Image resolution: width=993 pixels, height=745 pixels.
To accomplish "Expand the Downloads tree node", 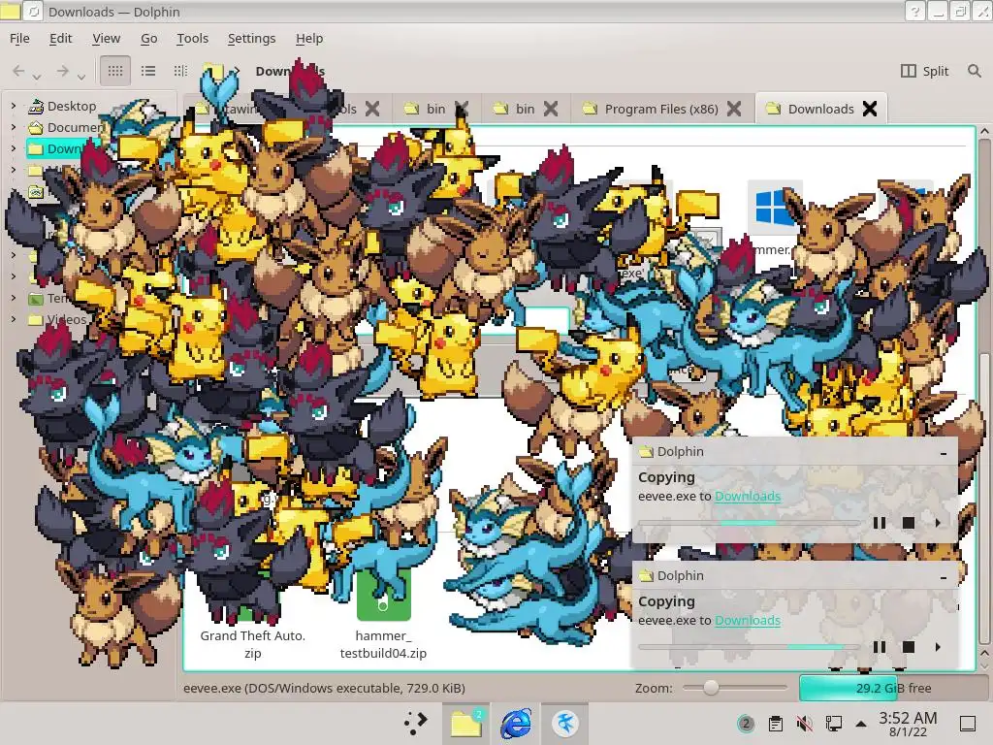I will pyautogui.click(x=14, y=148).
